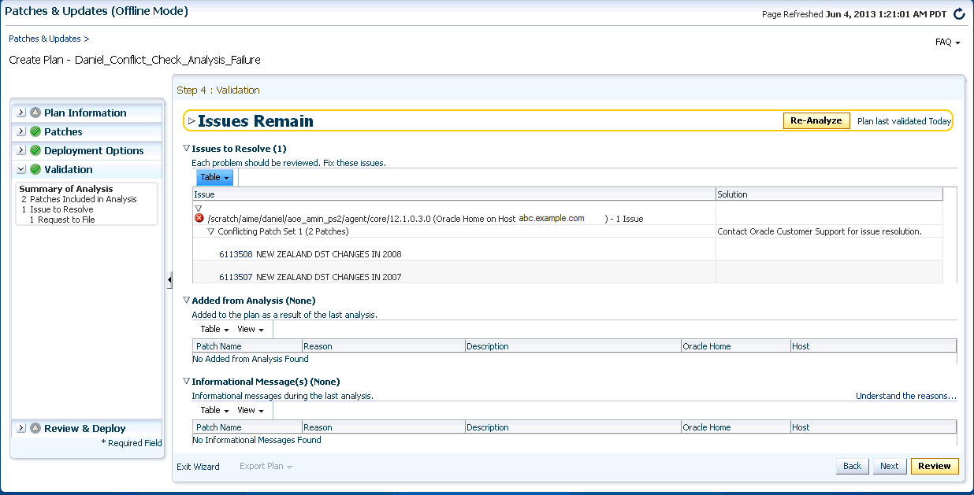Click Patch Name header in Informational Messages table
Image resolution: width=974 pixels, height=495 pixels.
[247, 427]
